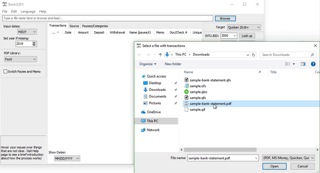The height and width of the screenshot is (173, 320).
Task: Click Downloads in the address breadcrumb
Action: 201,55
